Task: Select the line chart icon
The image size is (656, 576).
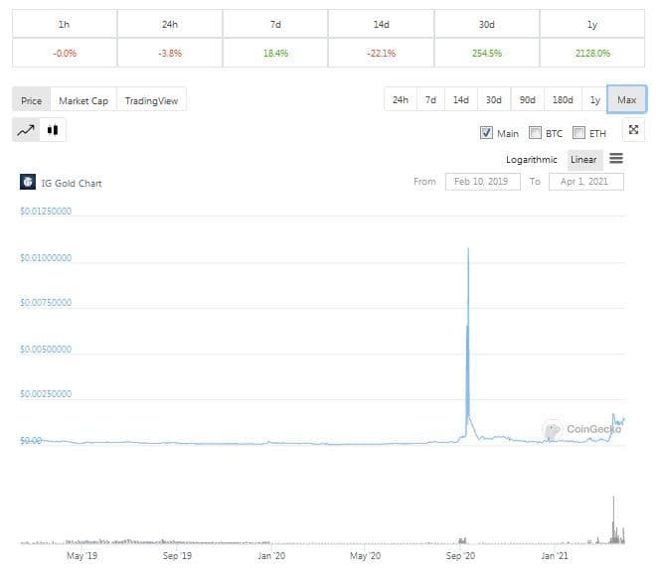Action: click(26, 129)
